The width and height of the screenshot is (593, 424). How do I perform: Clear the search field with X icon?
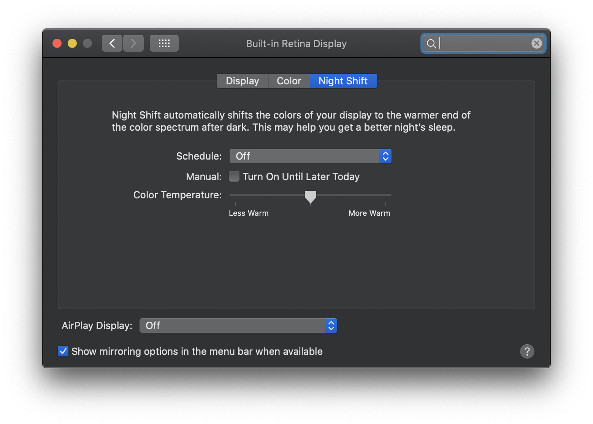click(536, 43)
